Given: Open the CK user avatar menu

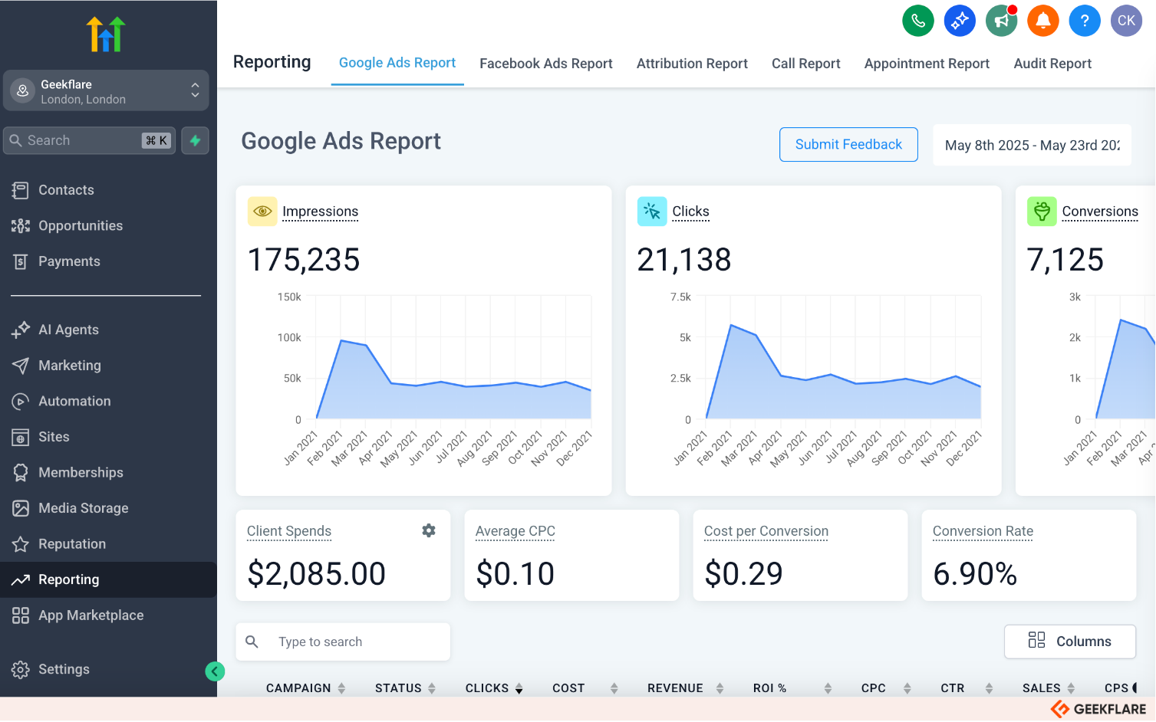Looking at the screenshot, I should tap(1126, 21).
